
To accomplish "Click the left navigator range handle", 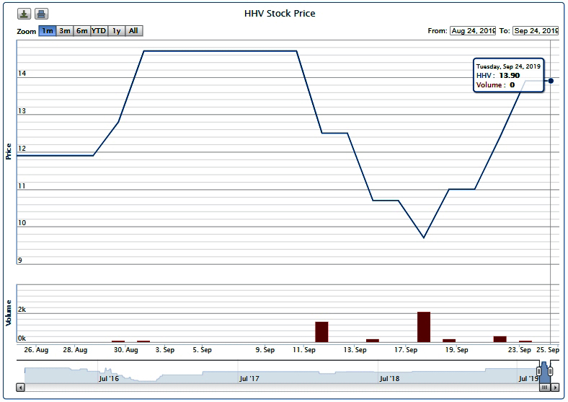I will [x=538, y=371].
